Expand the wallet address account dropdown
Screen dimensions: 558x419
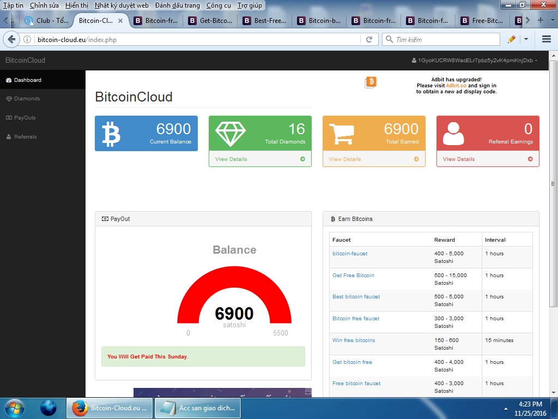(x=475, y=60)
